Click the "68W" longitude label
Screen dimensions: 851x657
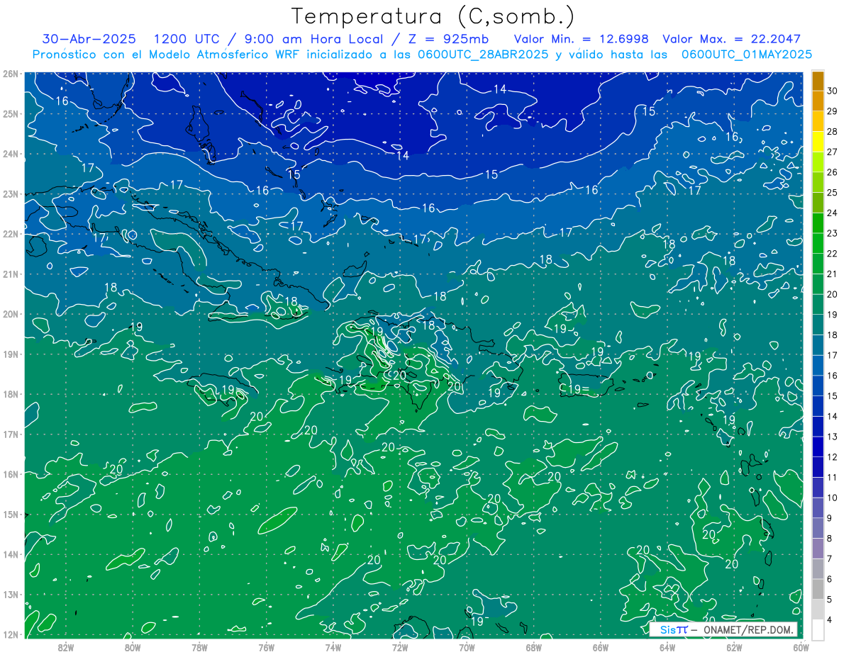click(x=534, y=647)
